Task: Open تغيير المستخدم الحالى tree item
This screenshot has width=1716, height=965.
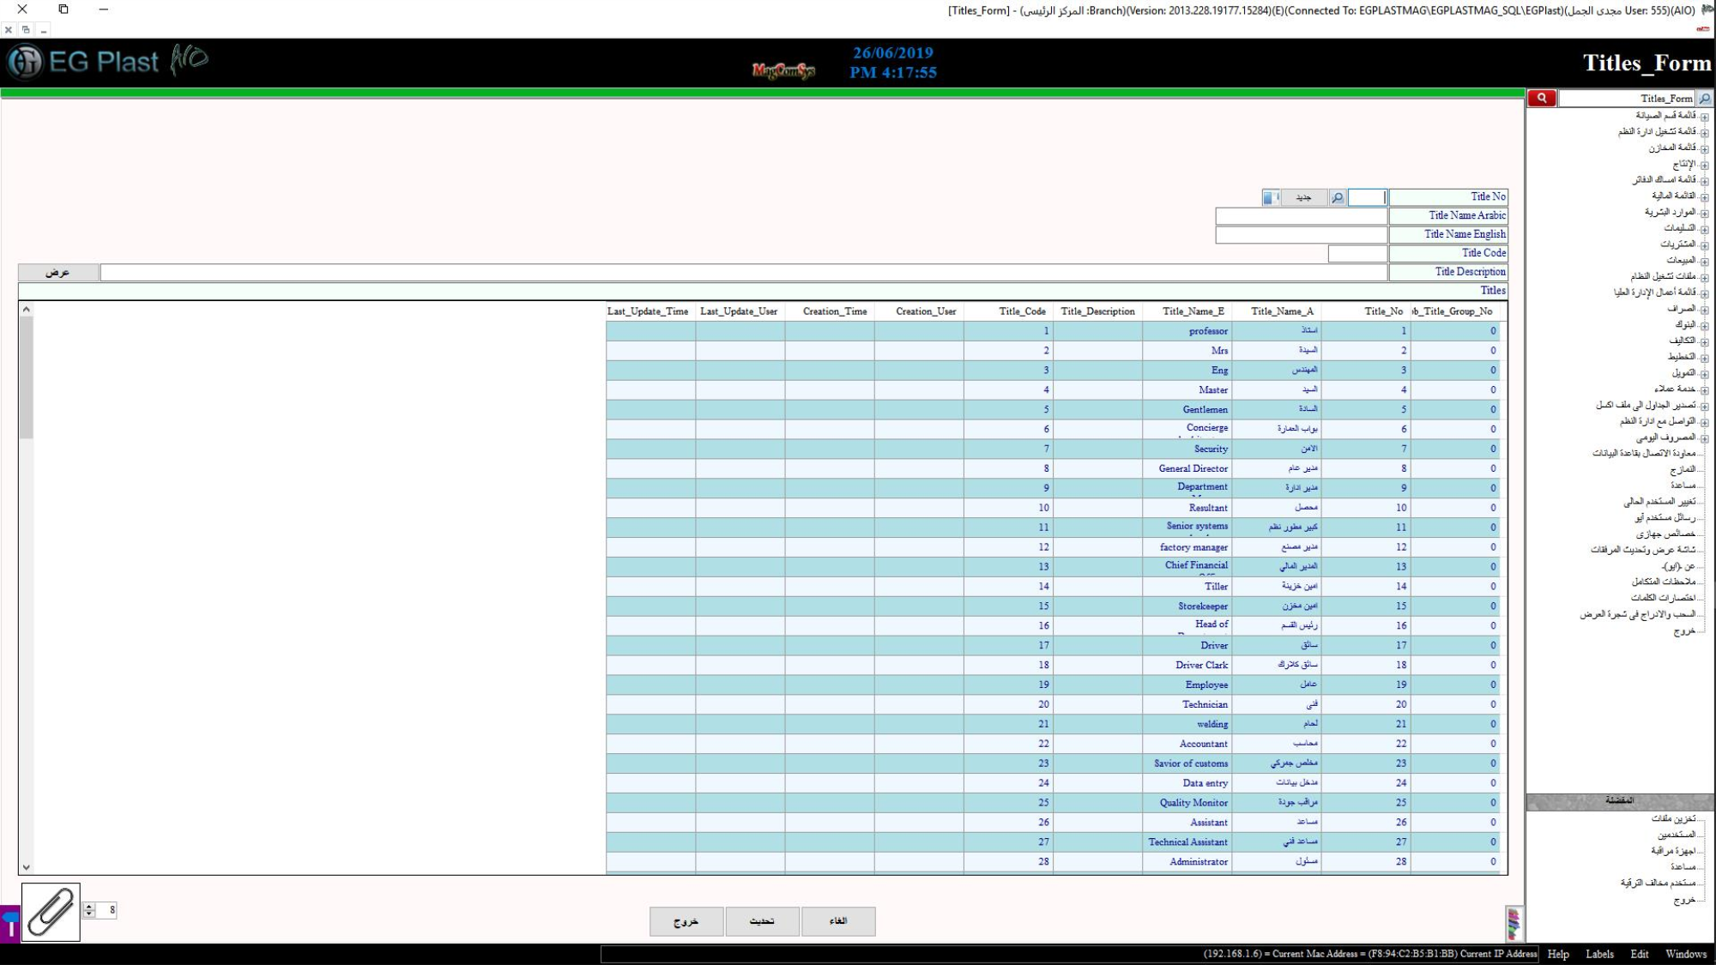Action: (1659, 502)
